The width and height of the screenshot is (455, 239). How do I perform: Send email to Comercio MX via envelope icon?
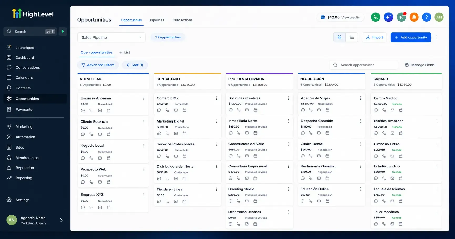point(176,110)
